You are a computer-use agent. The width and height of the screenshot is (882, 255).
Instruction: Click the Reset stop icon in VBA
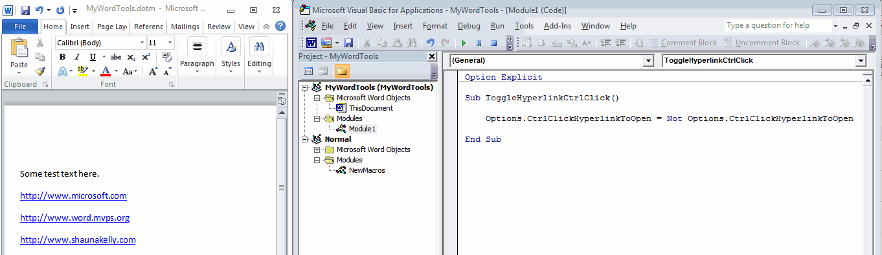493,43
